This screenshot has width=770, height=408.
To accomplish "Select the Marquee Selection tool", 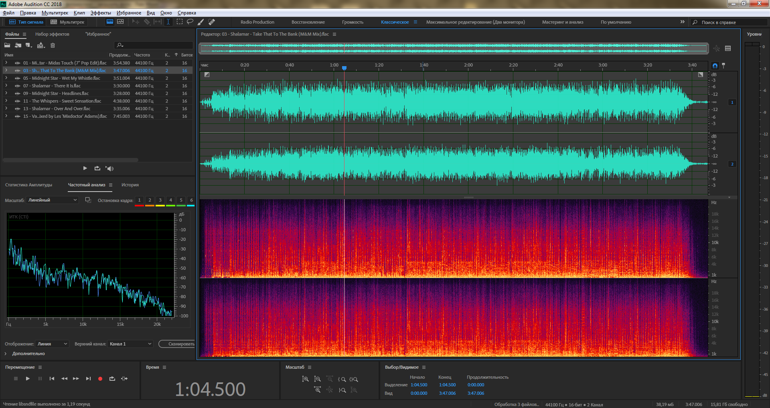I will point(180,22).
